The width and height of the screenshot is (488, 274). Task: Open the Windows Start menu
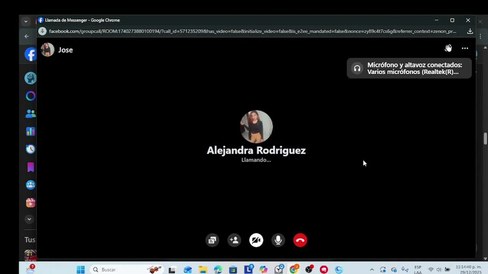pyautogui.click(x=80, y=269)
